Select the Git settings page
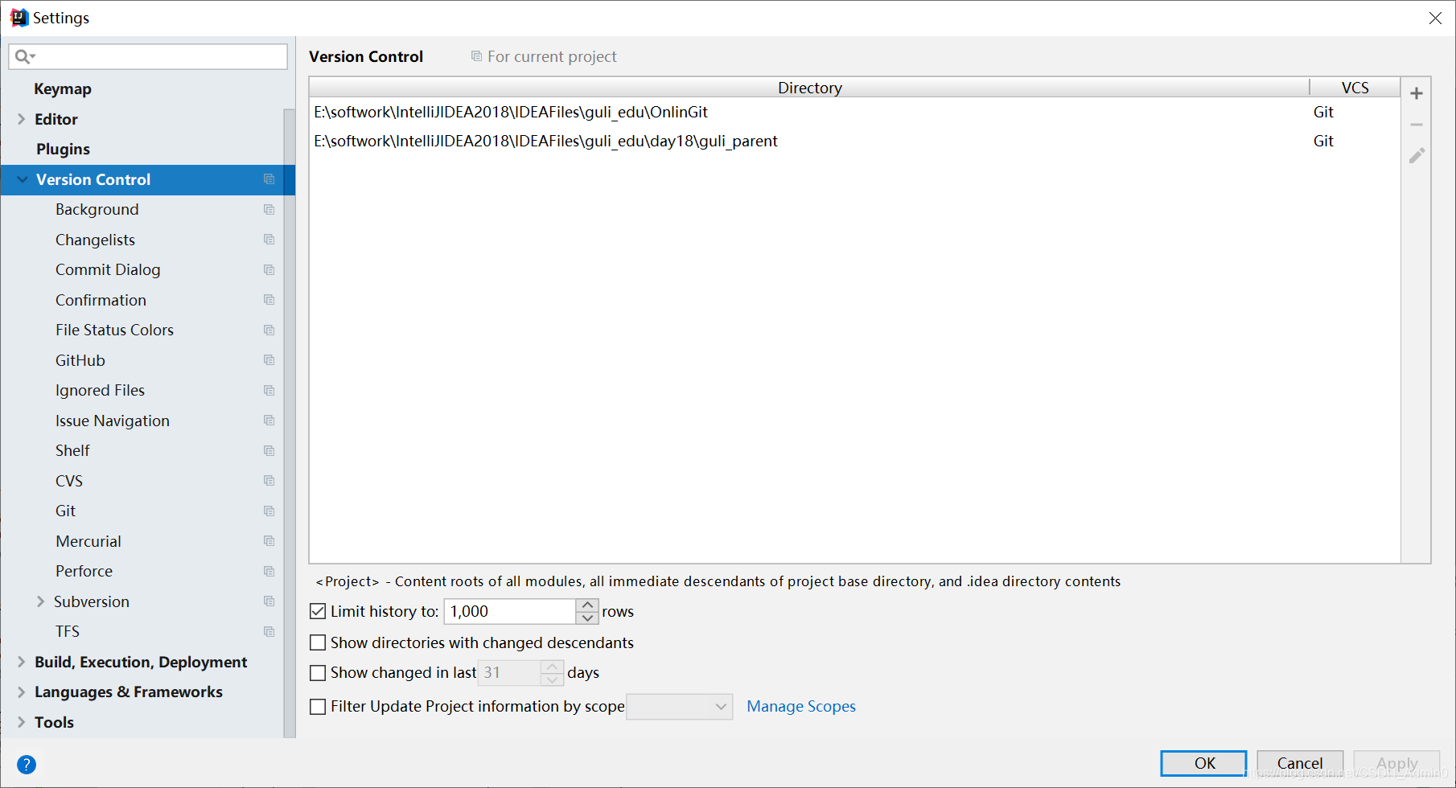The height and width of the screenshot is (788, 1456). click(65, 511)
